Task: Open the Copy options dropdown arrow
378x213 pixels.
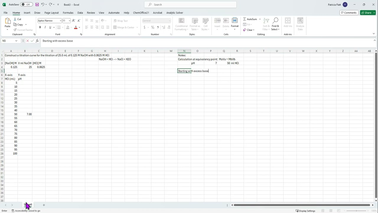Action: 26,25
